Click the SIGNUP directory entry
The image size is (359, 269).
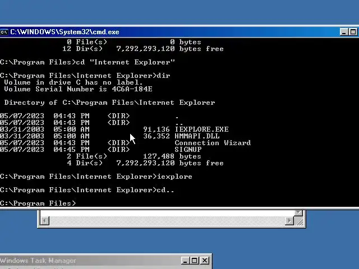(x=188, y=150)
